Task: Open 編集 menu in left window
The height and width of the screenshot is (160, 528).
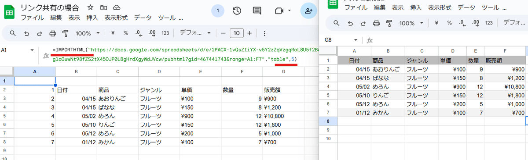Action: coord(56,18)
